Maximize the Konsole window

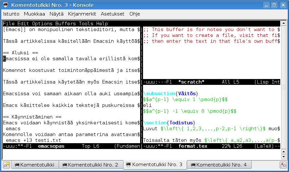274,5
